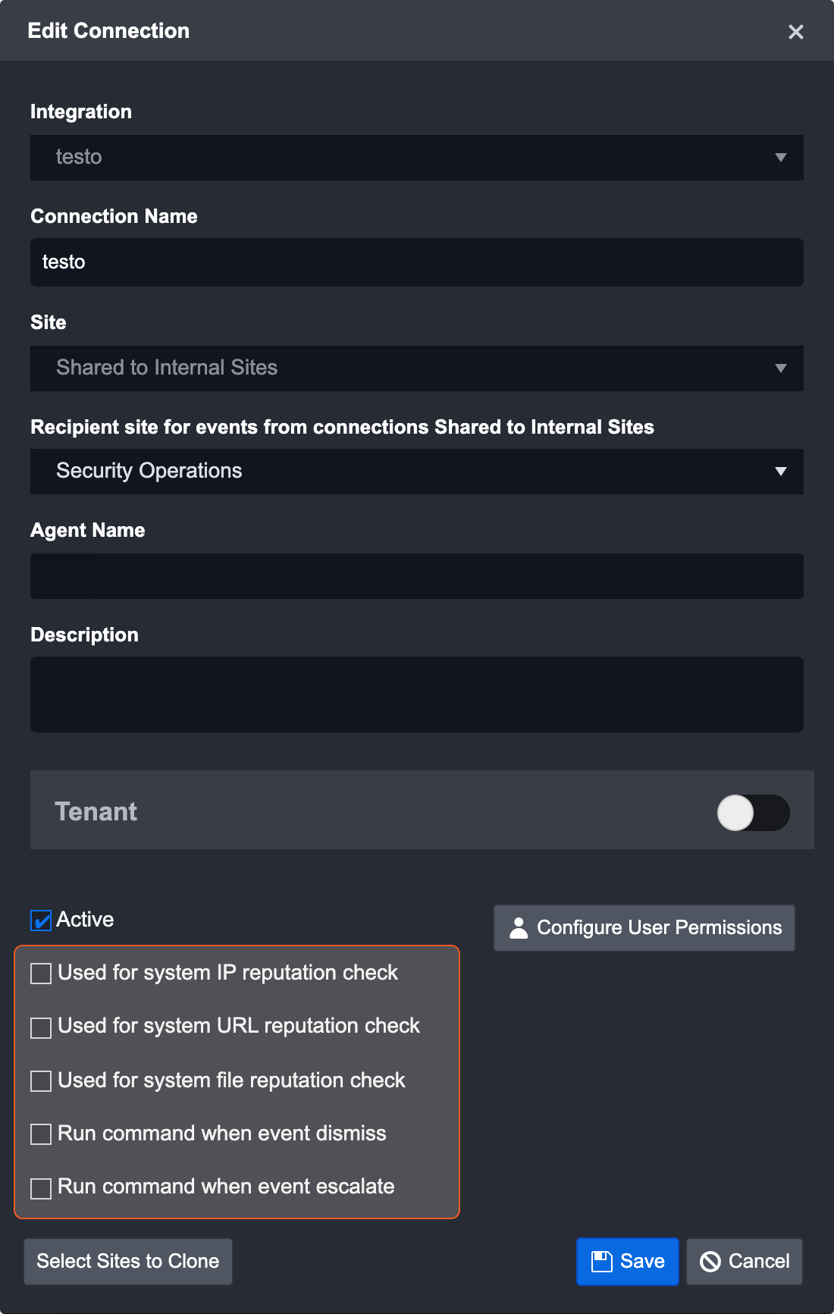Uncheck the Active checkbox
Screen dimensions: 834x1314
point(41,920)
